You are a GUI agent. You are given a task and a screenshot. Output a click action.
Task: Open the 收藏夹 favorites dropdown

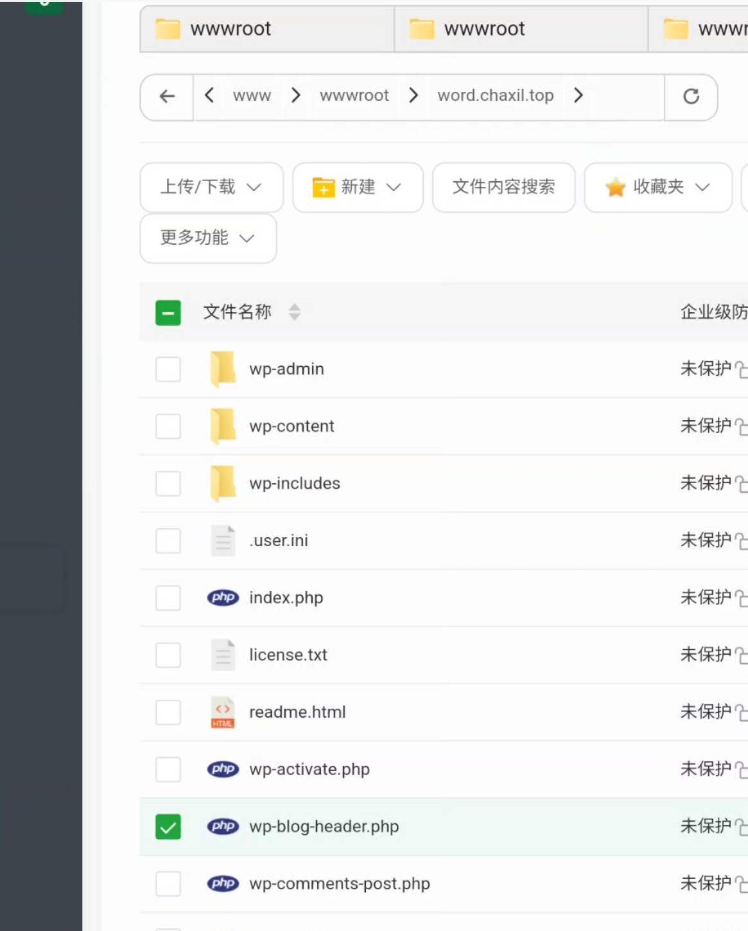[657, 187]
